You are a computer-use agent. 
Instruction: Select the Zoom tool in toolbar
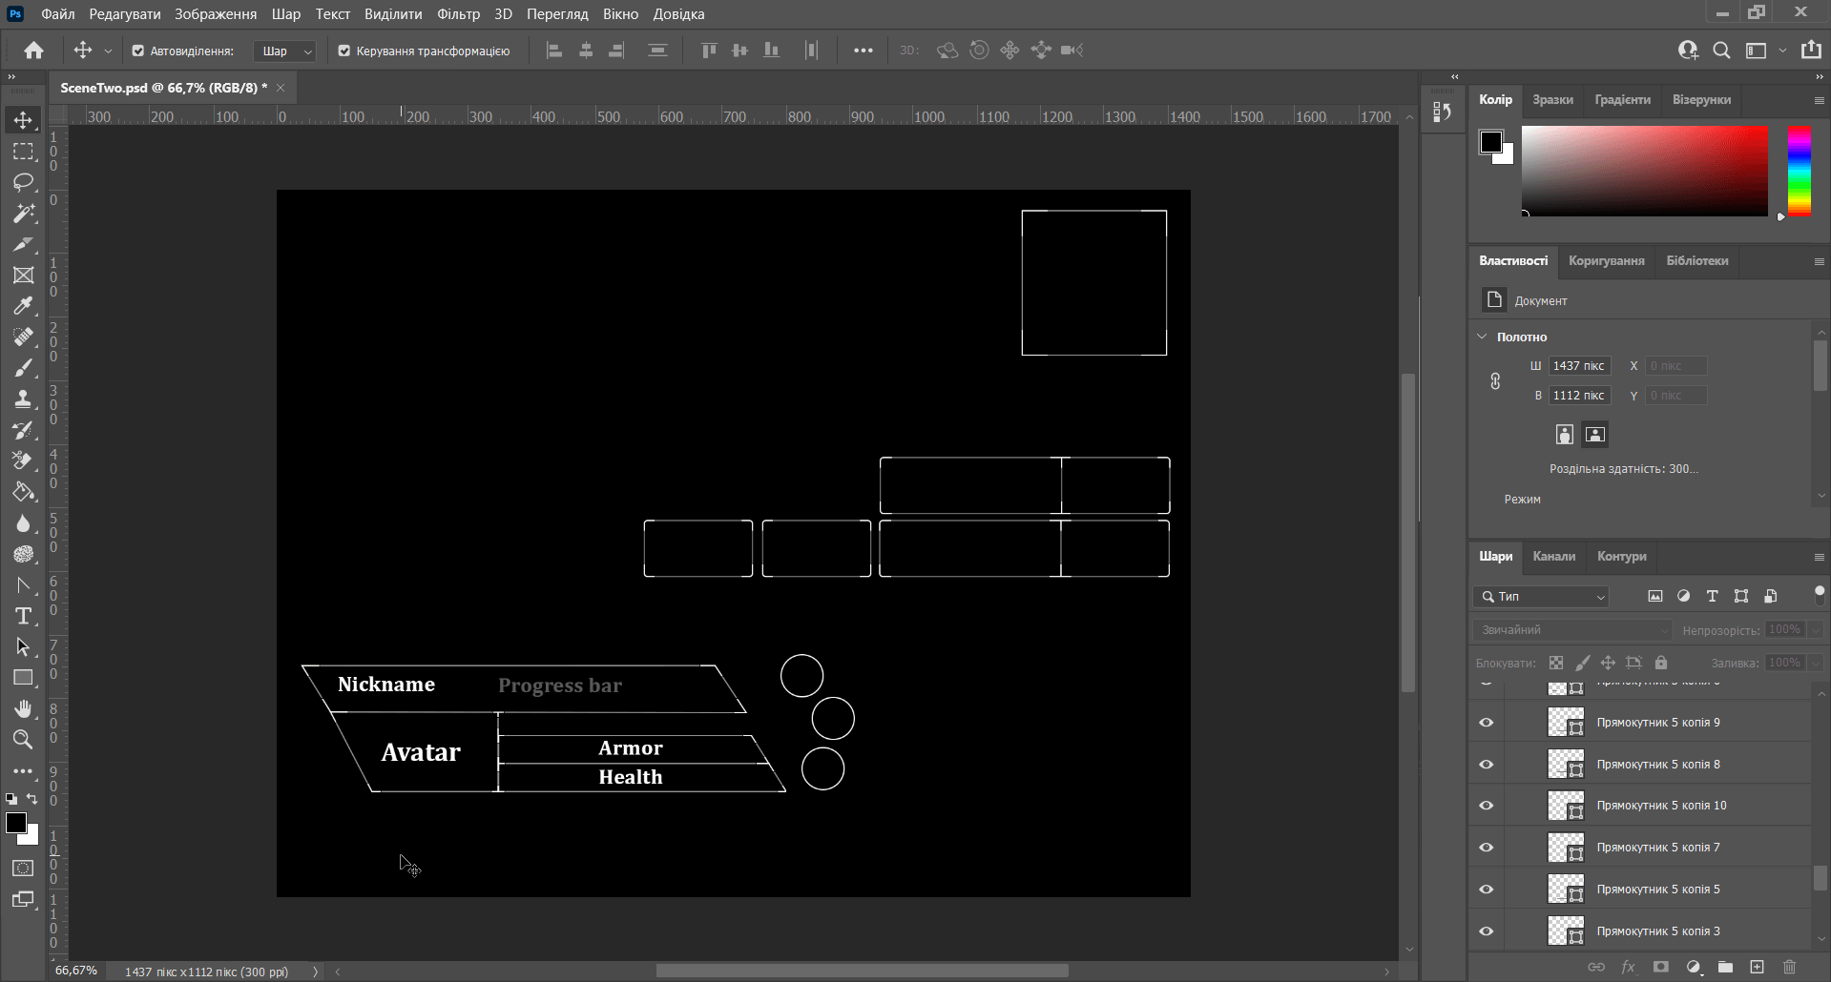tap(24, 740)
